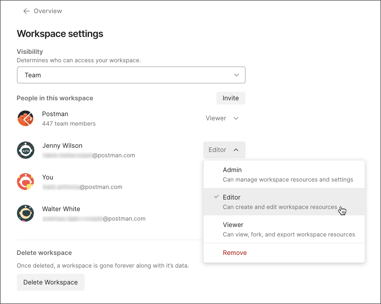
Task: Select the Editor role option
Action: [x=284, y=202]
